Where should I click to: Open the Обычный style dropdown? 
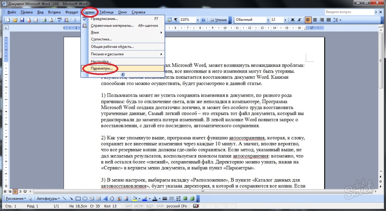pyautogui.click(x=268, y=20)
